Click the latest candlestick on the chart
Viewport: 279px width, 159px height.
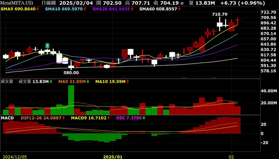pos(238,21)
